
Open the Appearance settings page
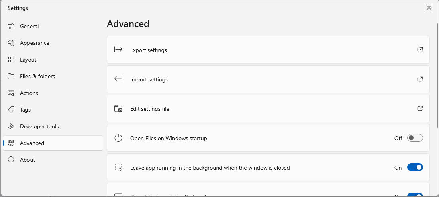click(x=35, y=43)
